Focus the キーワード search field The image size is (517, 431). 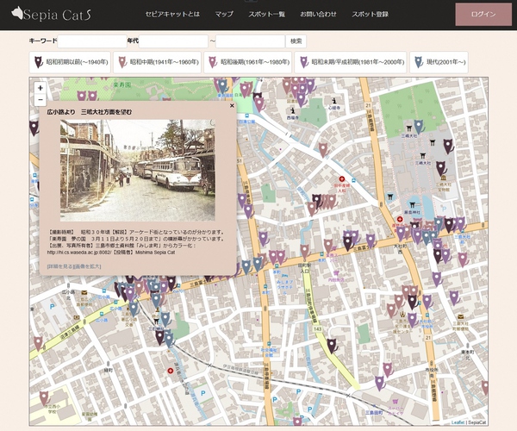pyautogui.click(x=92, y=41)
